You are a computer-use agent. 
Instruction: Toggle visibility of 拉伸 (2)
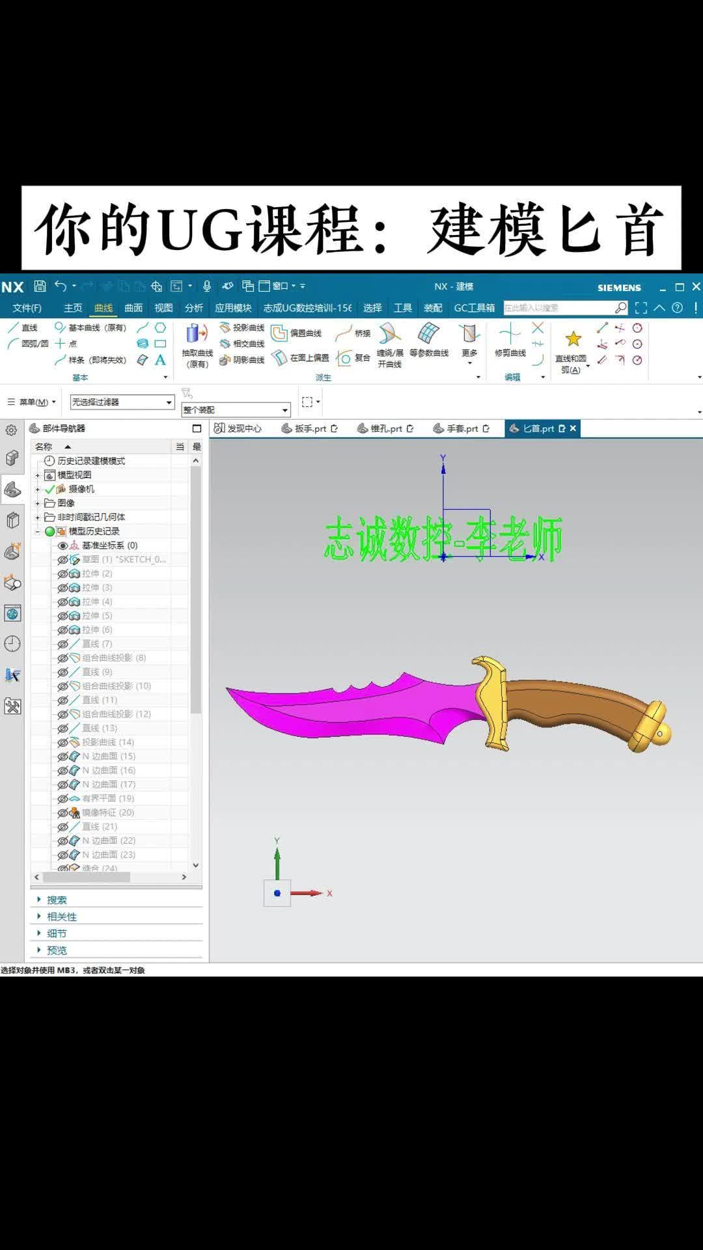(x=62, y=574)
